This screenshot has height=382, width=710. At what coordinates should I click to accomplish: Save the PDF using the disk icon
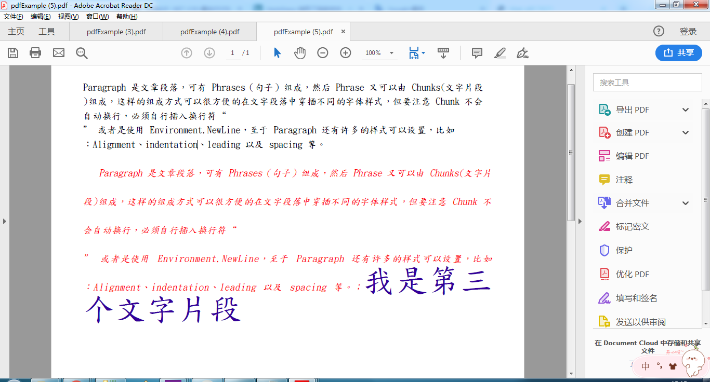tap(12, 52)
